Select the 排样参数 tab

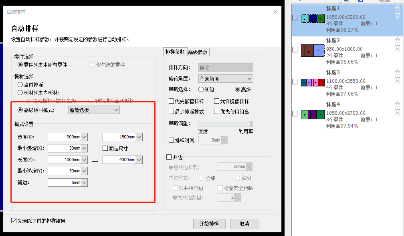pos(175,52)
